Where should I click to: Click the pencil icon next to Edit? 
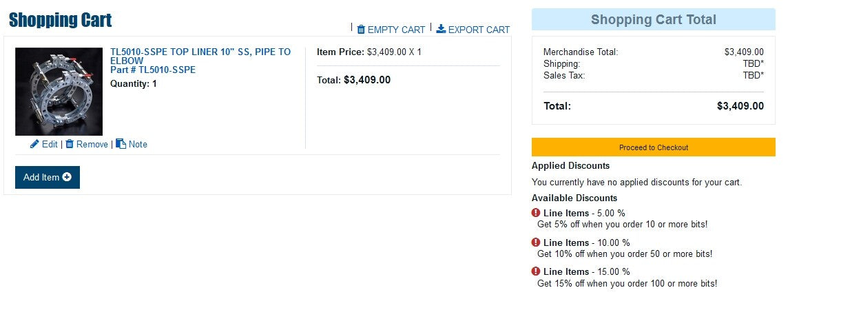tap(34, 144)
